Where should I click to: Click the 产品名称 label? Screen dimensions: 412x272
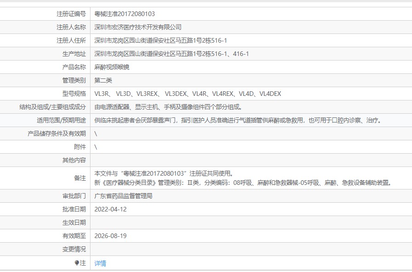tap(74, 67)
